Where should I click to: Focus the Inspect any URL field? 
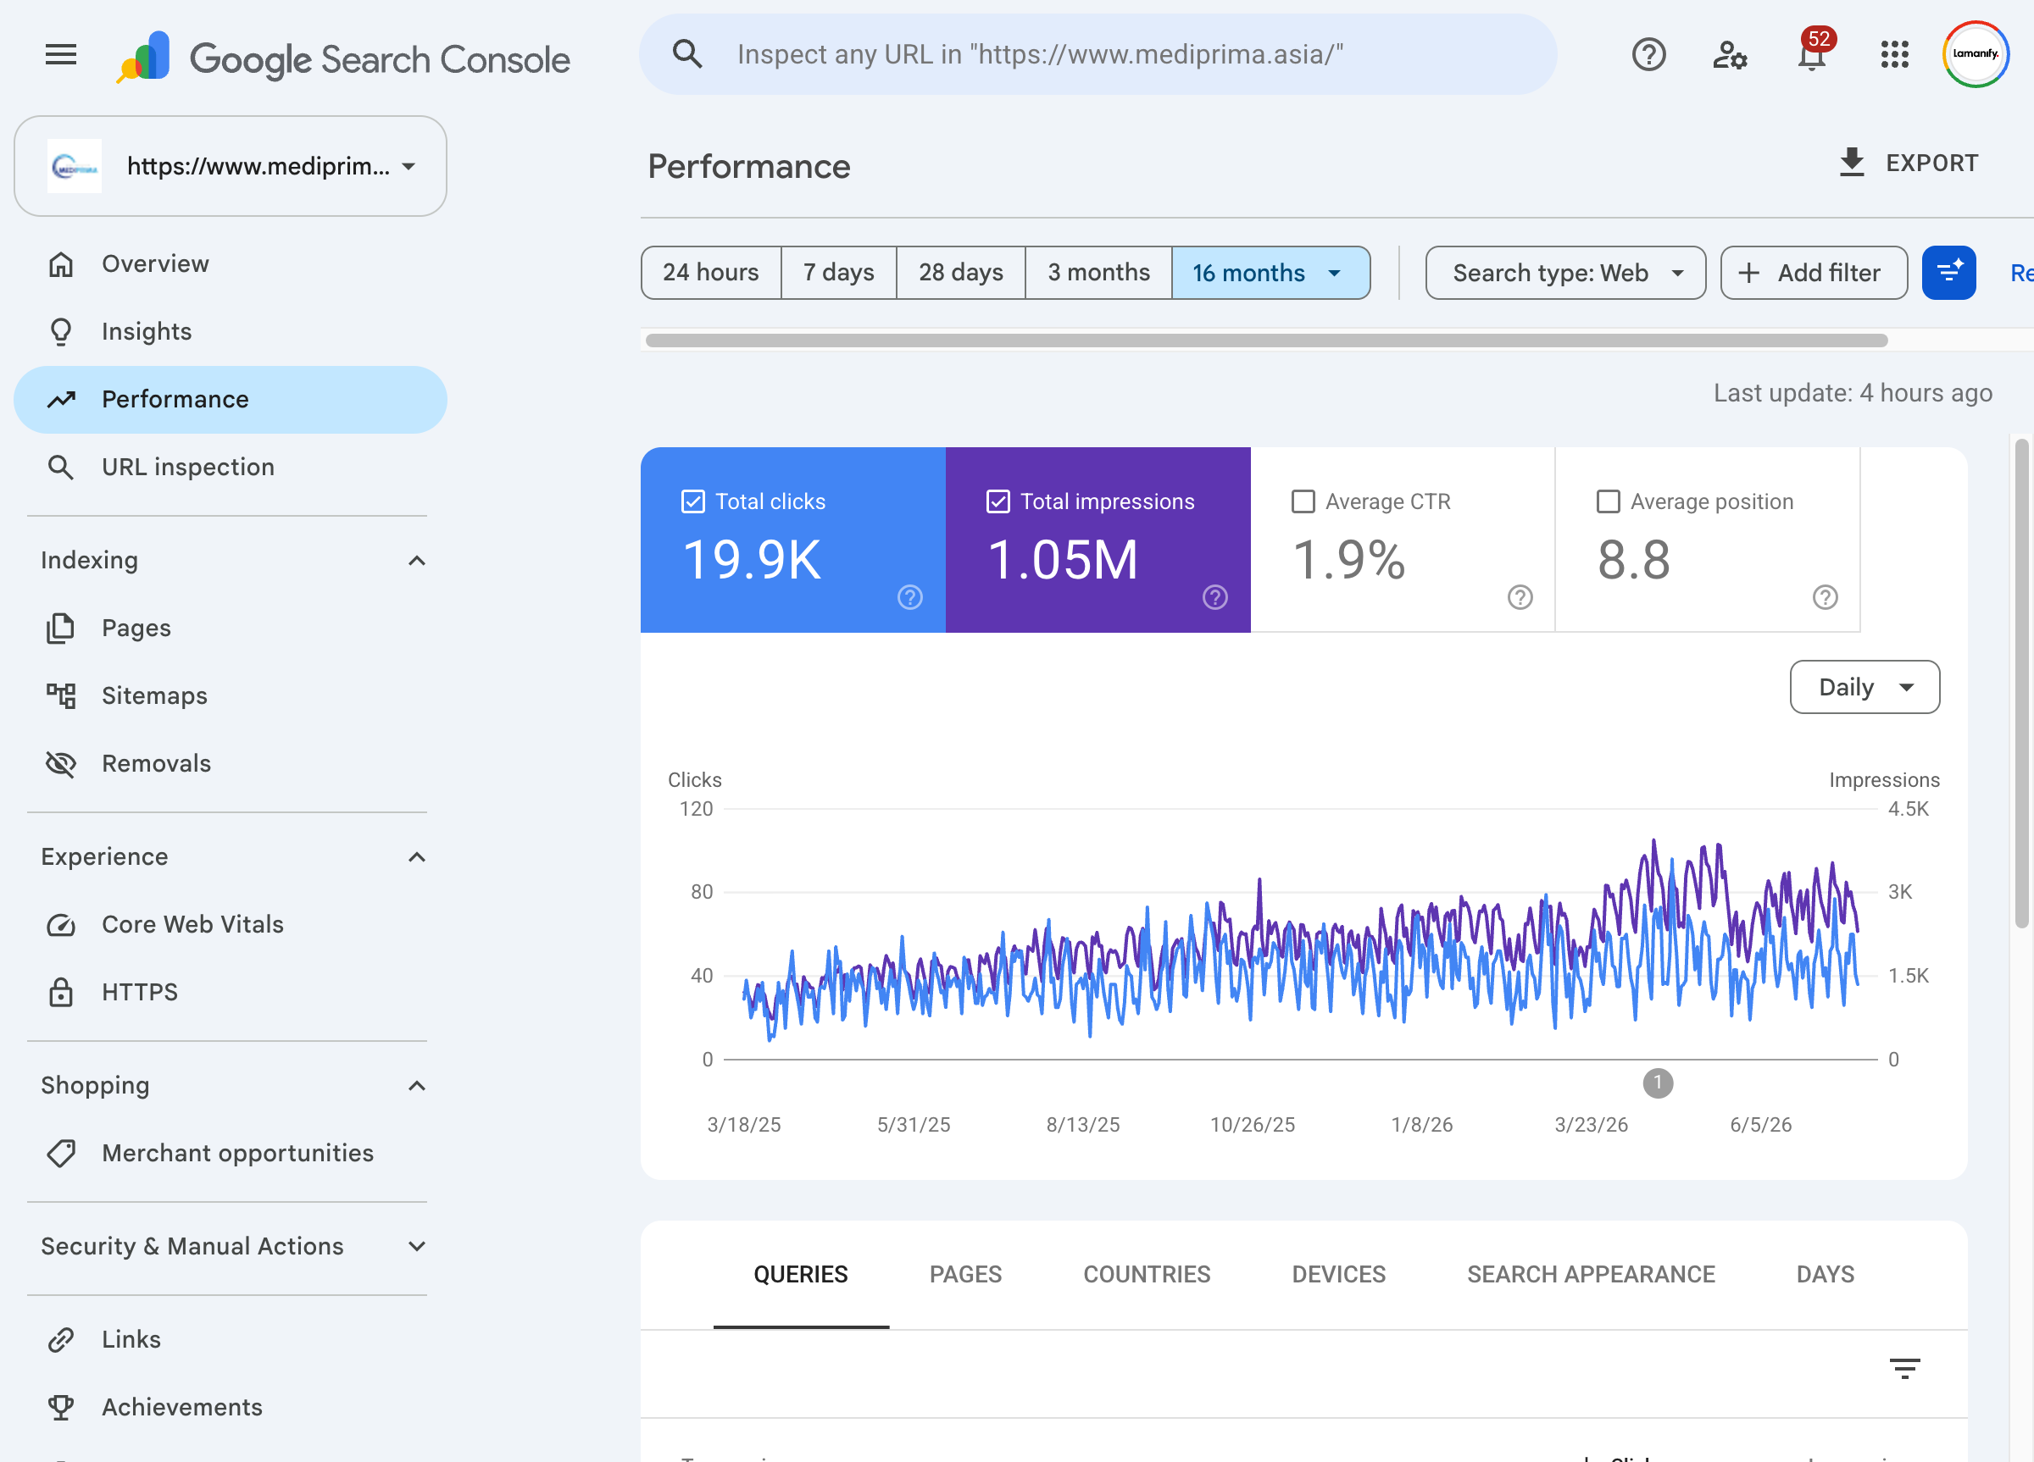pos(1098,55)
